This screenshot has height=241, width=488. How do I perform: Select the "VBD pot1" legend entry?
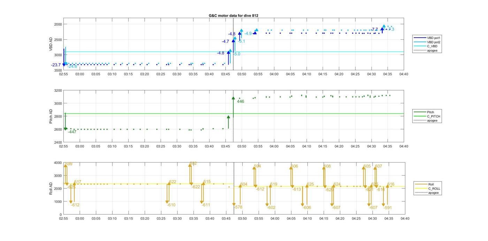tap(434, 38)
